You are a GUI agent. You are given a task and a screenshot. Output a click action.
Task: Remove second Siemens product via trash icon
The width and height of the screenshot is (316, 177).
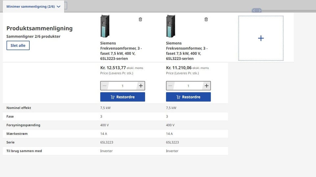pyautogui.click(x=206, y=19)
